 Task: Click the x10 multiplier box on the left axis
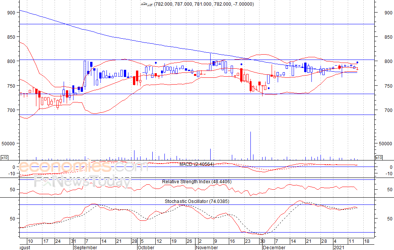pyautogui.click(x=4, y=158)
